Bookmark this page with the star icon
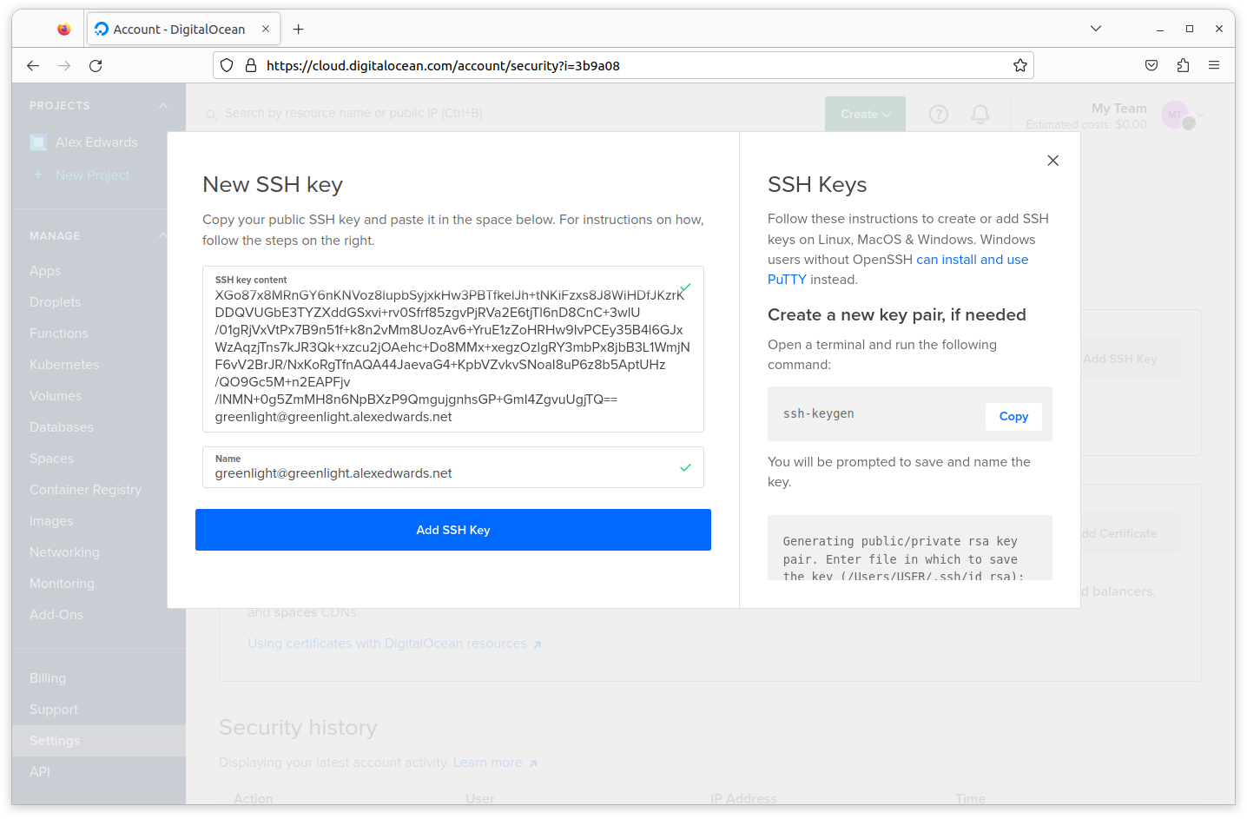The height and width of the screenshot is (819, 1247). (1019, 66)
